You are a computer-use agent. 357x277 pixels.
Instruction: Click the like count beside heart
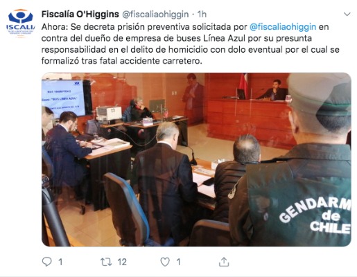click(178, 262)
